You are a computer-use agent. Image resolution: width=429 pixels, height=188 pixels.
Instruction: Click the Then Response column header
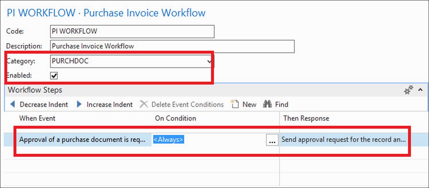point(306,118)
